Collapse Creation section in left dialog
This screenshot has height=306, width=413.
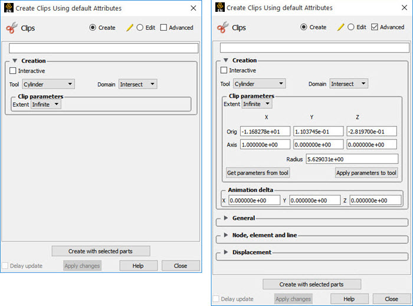click(x=15, y=61)
